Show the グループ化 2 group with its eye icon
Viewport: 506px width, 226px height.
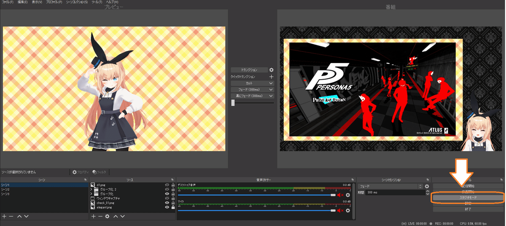pyautogui.click(x=167, y=189)
